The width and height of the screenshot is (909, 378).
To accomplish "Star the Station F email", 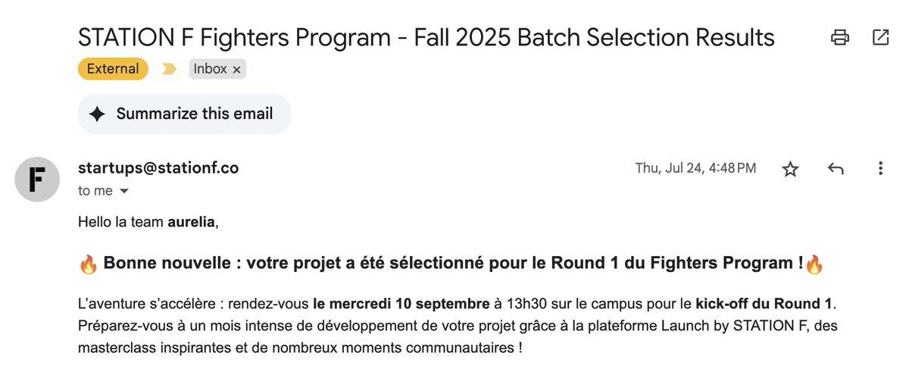I will pos(790,169).
